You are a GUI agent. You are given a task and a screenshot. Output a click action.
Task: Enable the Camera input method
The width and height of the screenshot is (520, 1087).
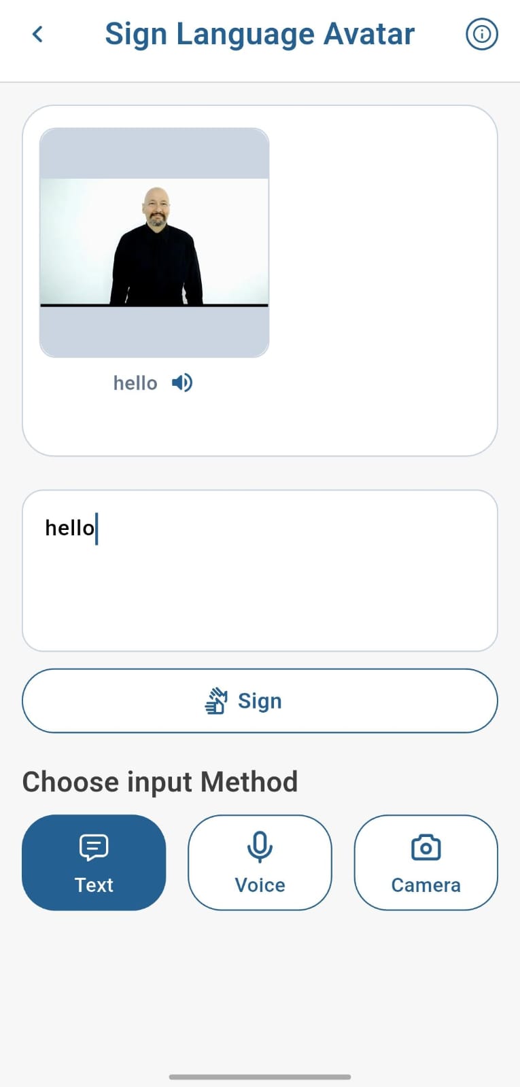(426, 862)
